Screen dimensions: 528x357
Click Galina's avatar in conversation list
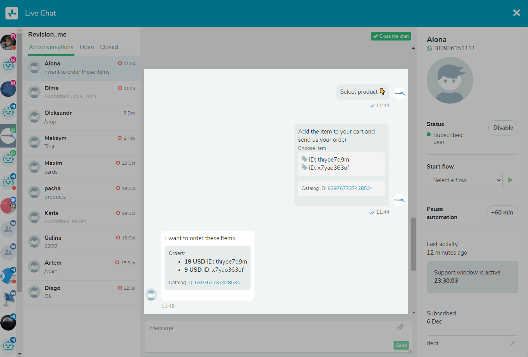point(35,242)
